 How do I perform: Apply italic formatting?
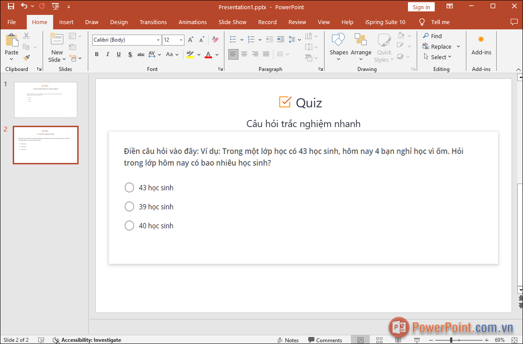(108, 54)
